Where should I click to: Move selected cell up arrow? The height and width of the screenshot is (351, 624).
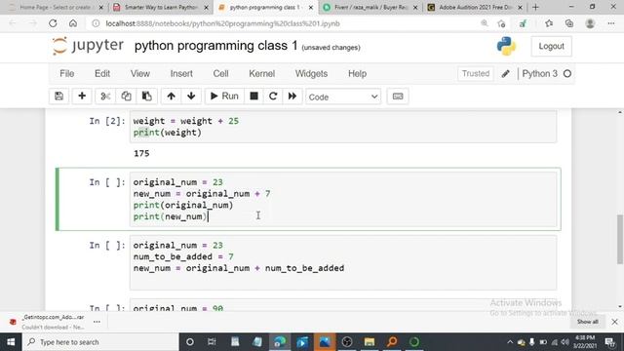coord(172,97)
